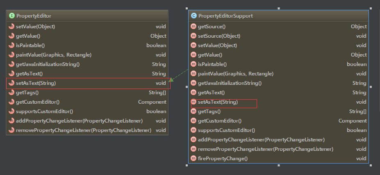Select setAsText(String) in PropertyEditorSupport

click(x=218, y=102)
